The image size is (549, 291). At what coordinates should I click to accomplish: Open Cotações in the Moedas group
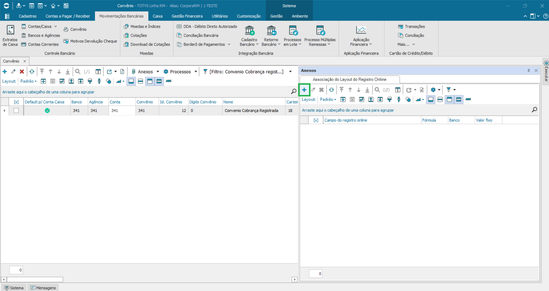click(135, 35)
